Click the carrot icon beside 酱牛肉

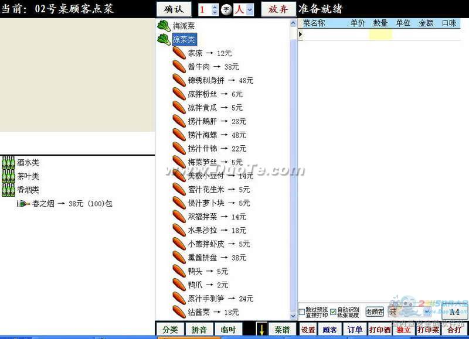pos(179,67)
